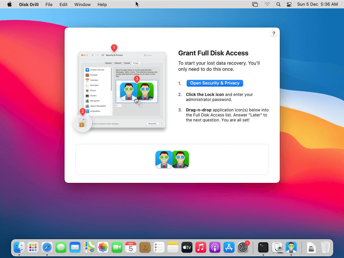Open the Window menu
Image resolution: width=344 pixels, height=258 pixels.
82,4
